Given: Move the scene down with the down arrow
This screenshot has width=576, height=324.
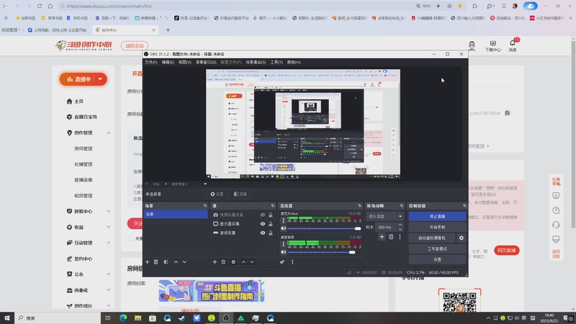Looking at the screenshot, I should (184, 262).
